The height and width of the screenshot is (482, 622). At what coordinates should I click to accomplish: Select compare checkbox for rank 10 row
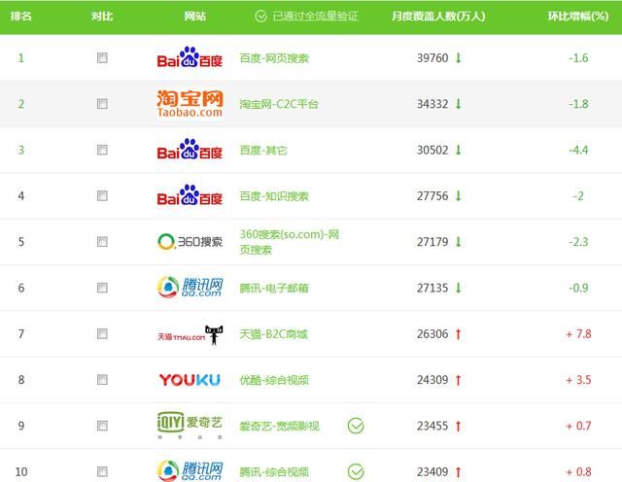(x=102, y=472)
